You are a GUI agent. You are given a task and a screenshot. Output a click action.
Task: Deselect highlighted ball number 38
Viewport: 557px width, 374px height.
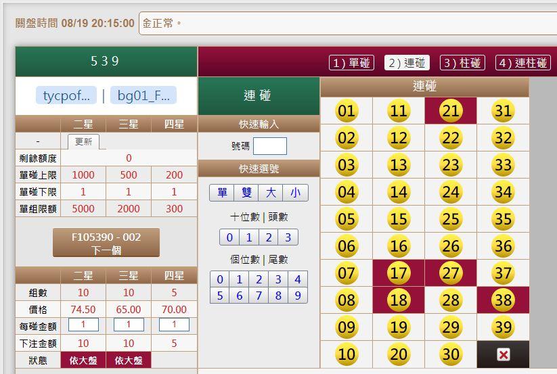pyautogui.click(x=503, y=300)
